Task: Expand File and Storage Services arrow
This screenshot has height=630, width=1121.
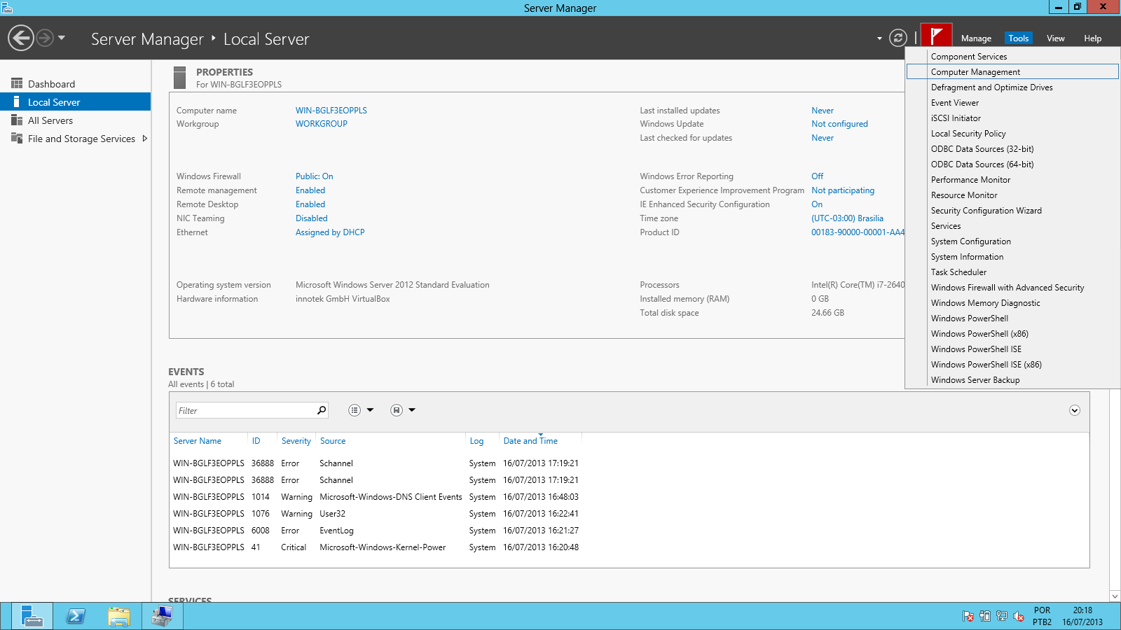Action: pyautogui.click(x=144, y=139)
